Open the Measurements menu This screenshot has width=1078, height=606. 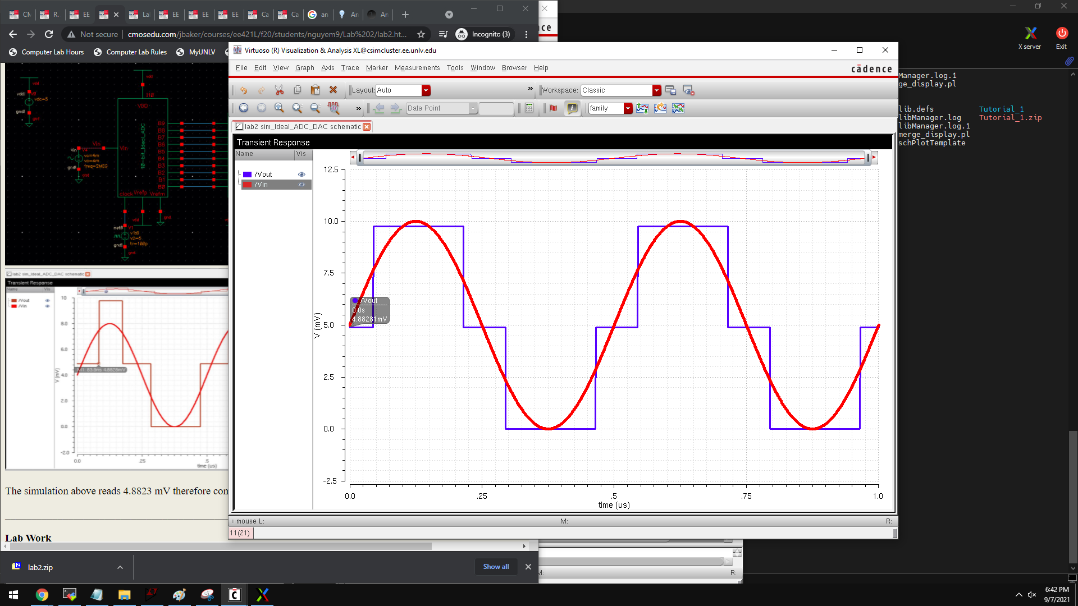pos(417,68)
